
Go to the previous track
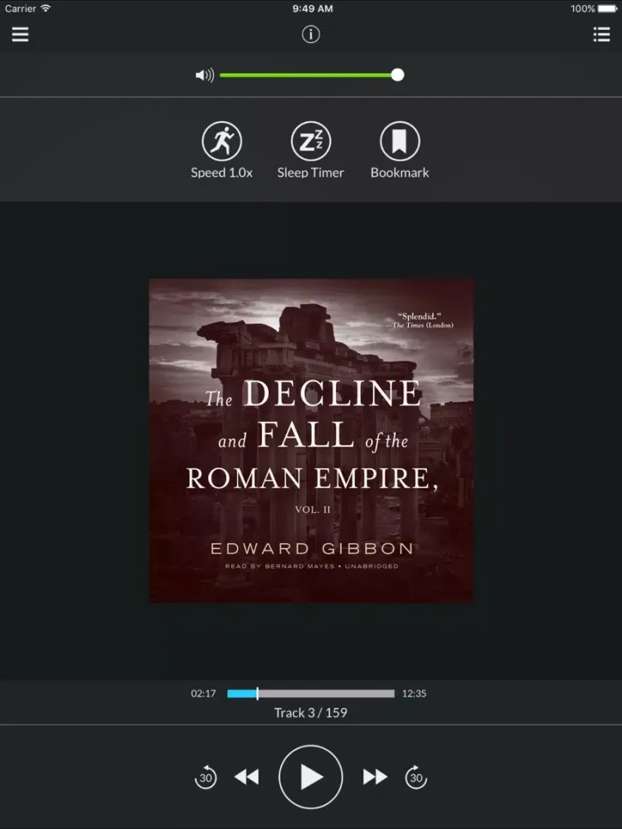(x=246, y=778)
